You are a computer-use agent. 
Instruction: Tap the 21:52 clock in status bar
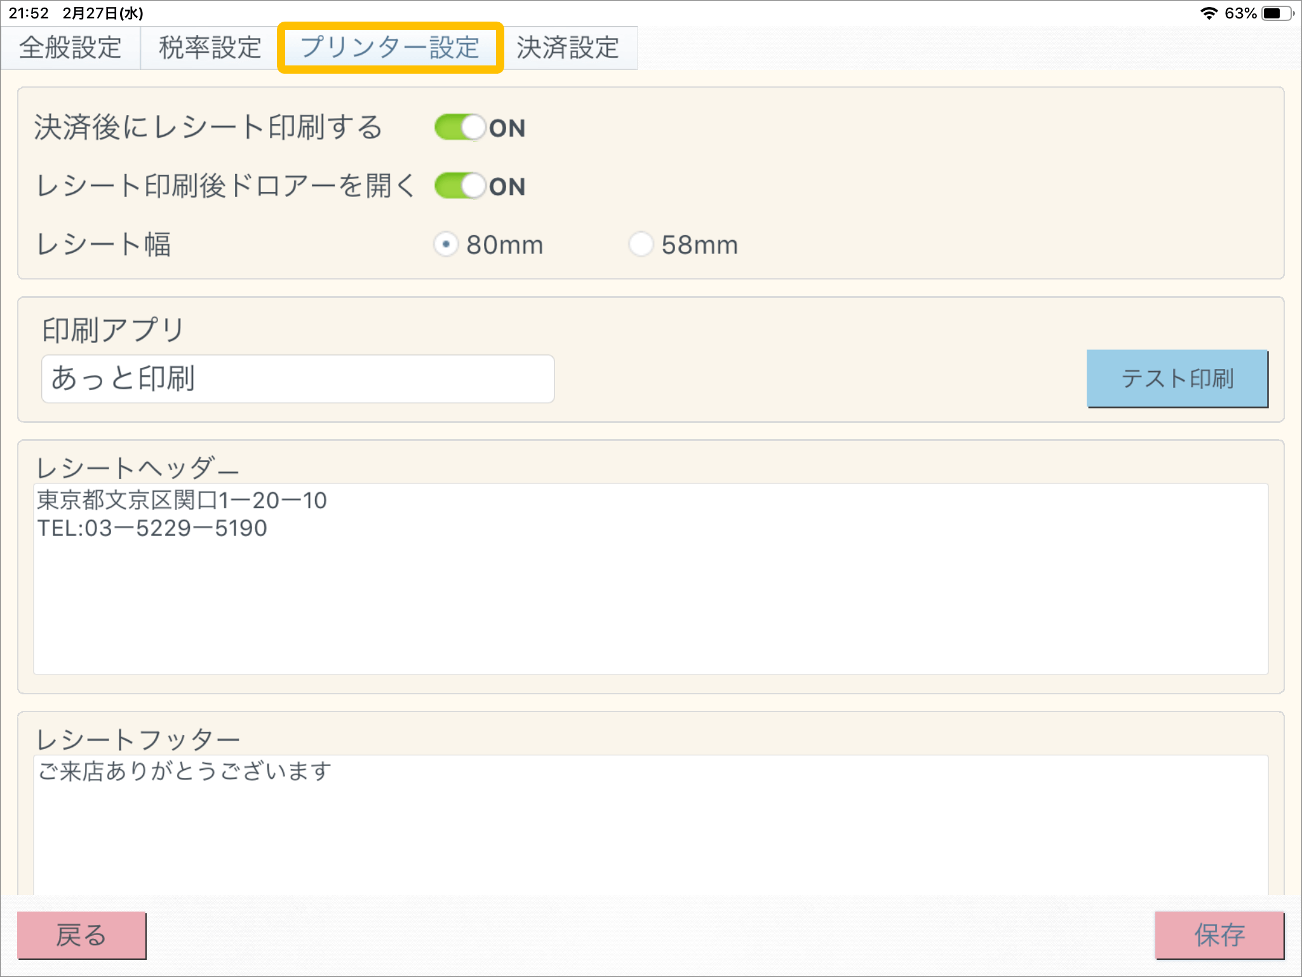[x=29, y=13]
